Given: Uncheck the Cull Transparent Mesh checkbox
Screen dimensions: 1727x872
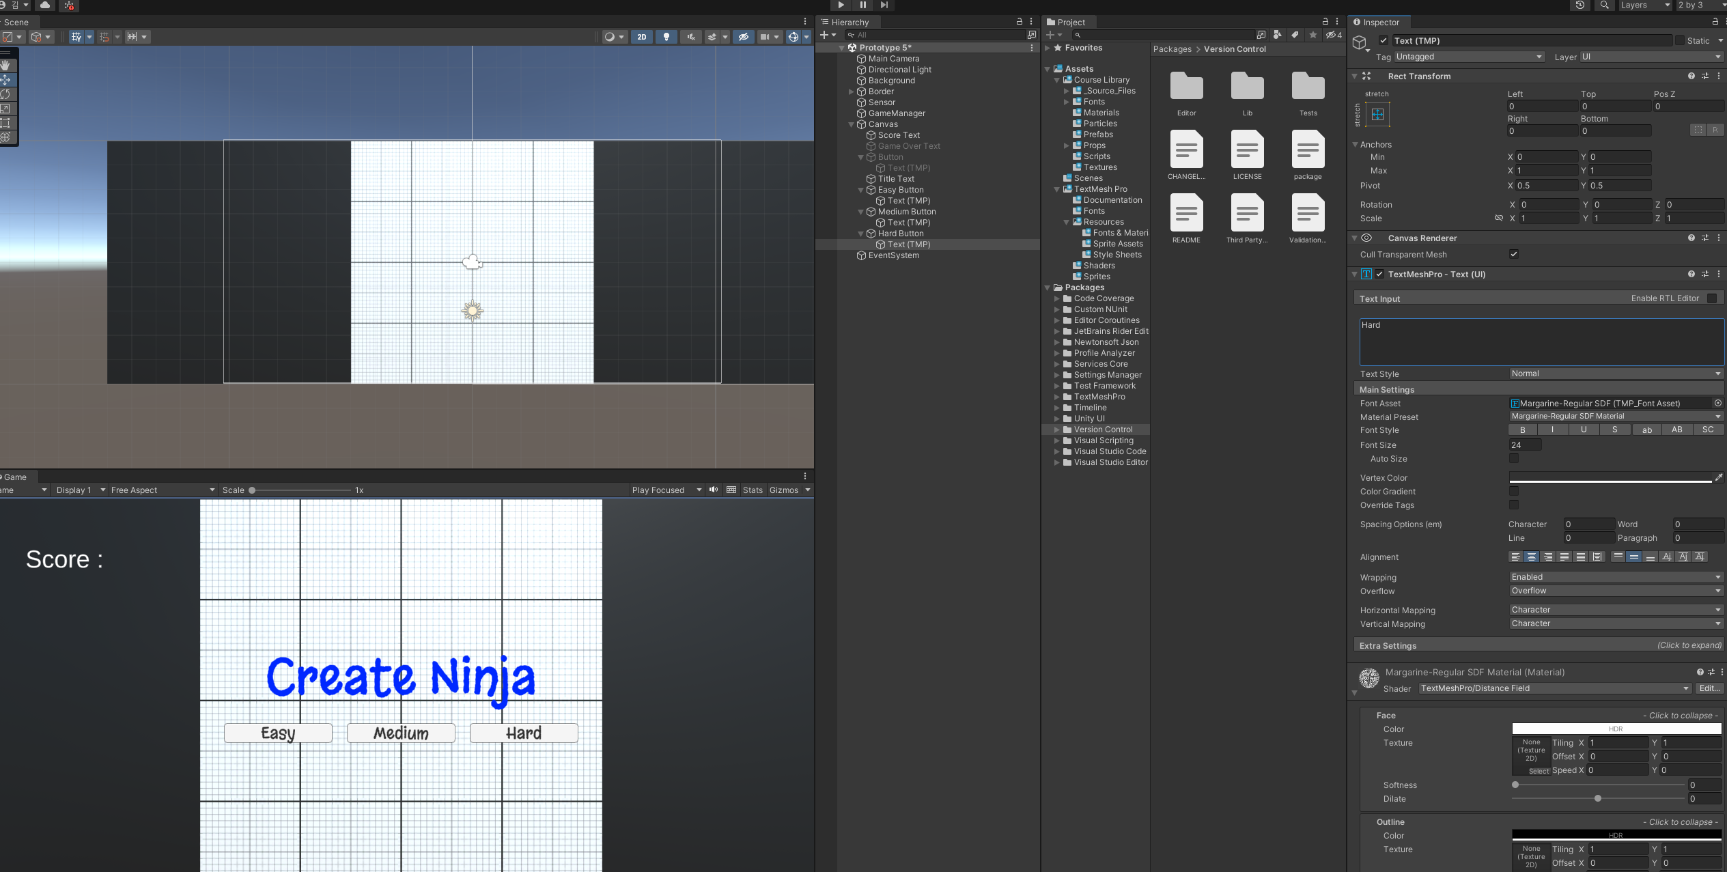Looking at the screenshot, I should click(1514, 254).
